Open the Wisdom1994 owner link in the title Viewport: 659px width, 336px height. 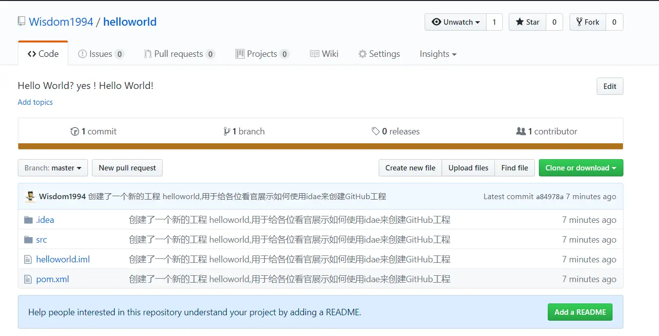point(61,22)
